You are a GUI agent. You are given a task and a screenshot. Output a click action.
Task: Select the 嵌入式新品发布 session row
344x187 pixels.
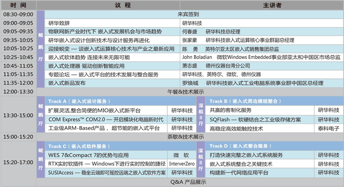112,83
